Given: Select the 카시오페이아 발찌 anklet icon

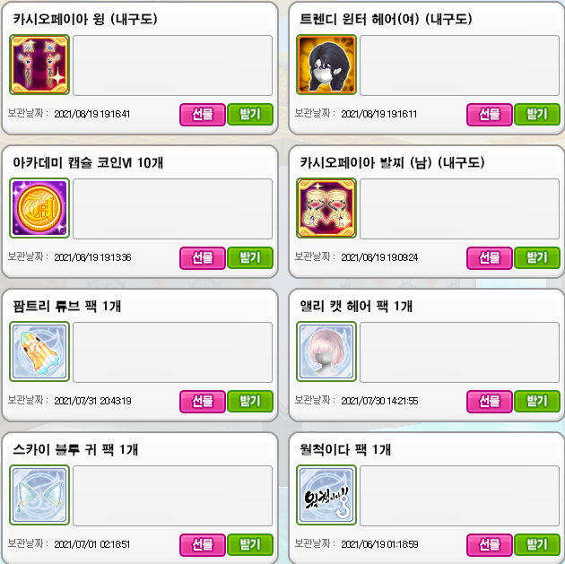Looking at the screenshot, I should [x=326, y=208].
